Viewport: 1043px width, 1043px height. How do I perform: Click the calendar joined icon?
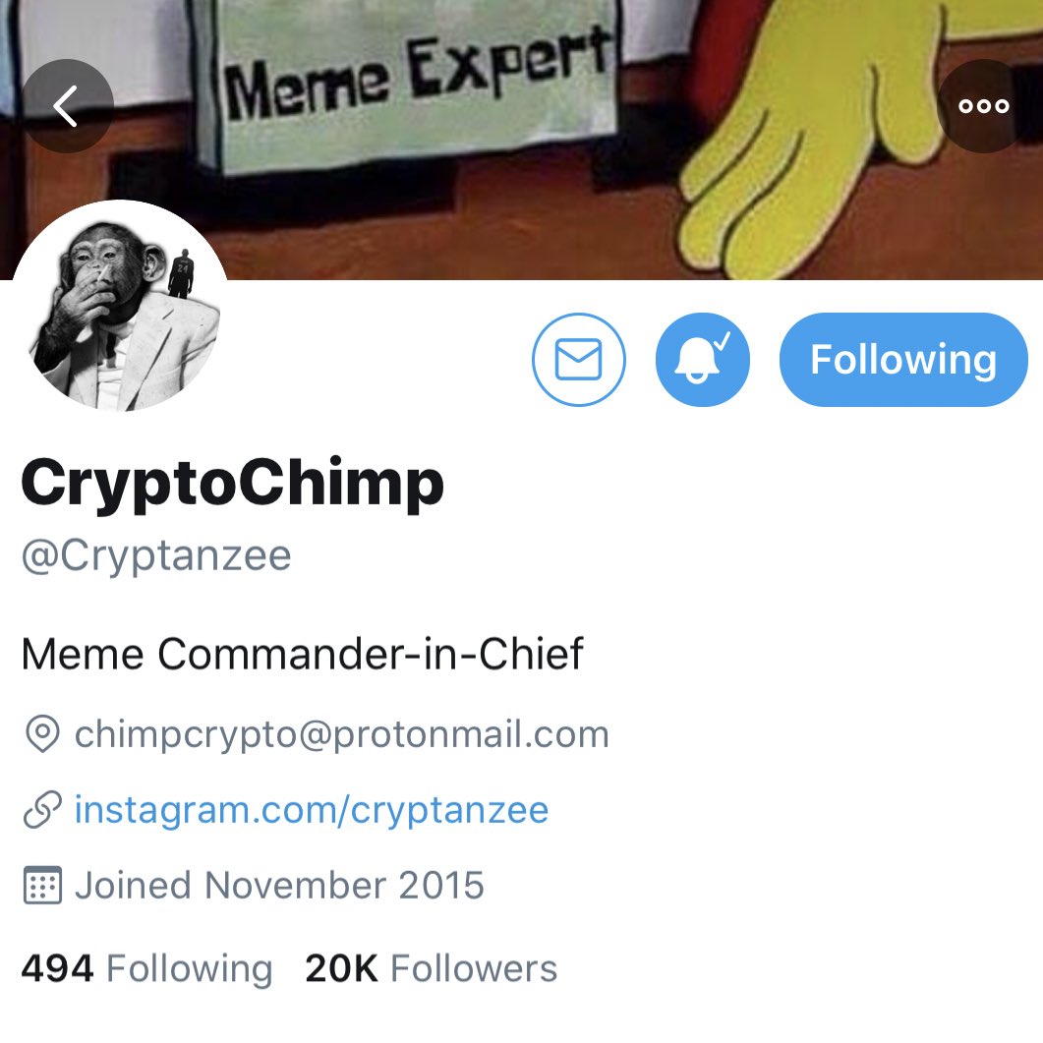(42, 886)
